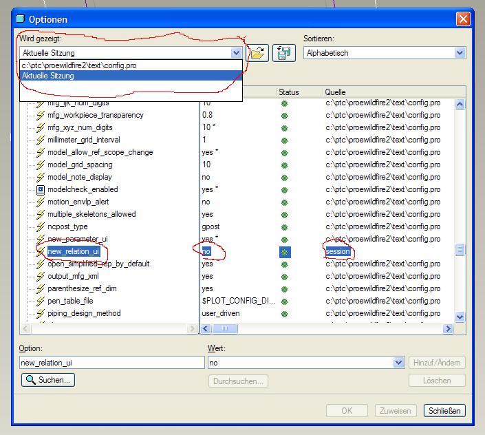Select the multiple_skeletons_allowed option
485x435 pixels.
point(91,214)
